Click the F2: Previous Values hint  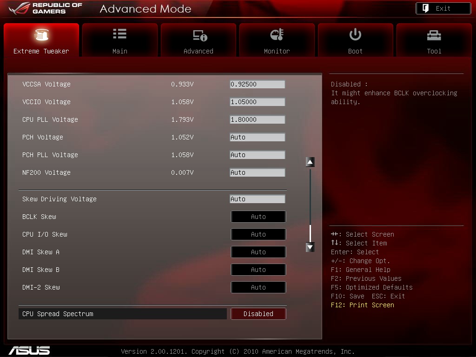coord(366,279)
